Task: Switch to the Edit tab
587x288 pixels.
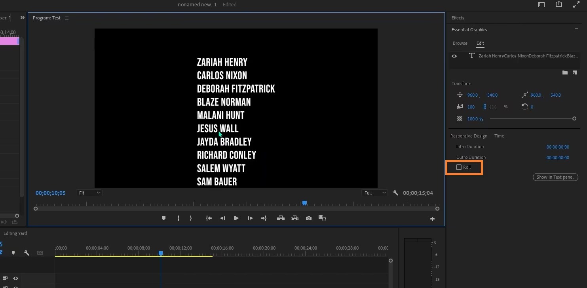Action: pos(480,43)
